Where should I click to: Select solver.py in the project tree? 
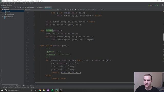[x=9, y=13]
